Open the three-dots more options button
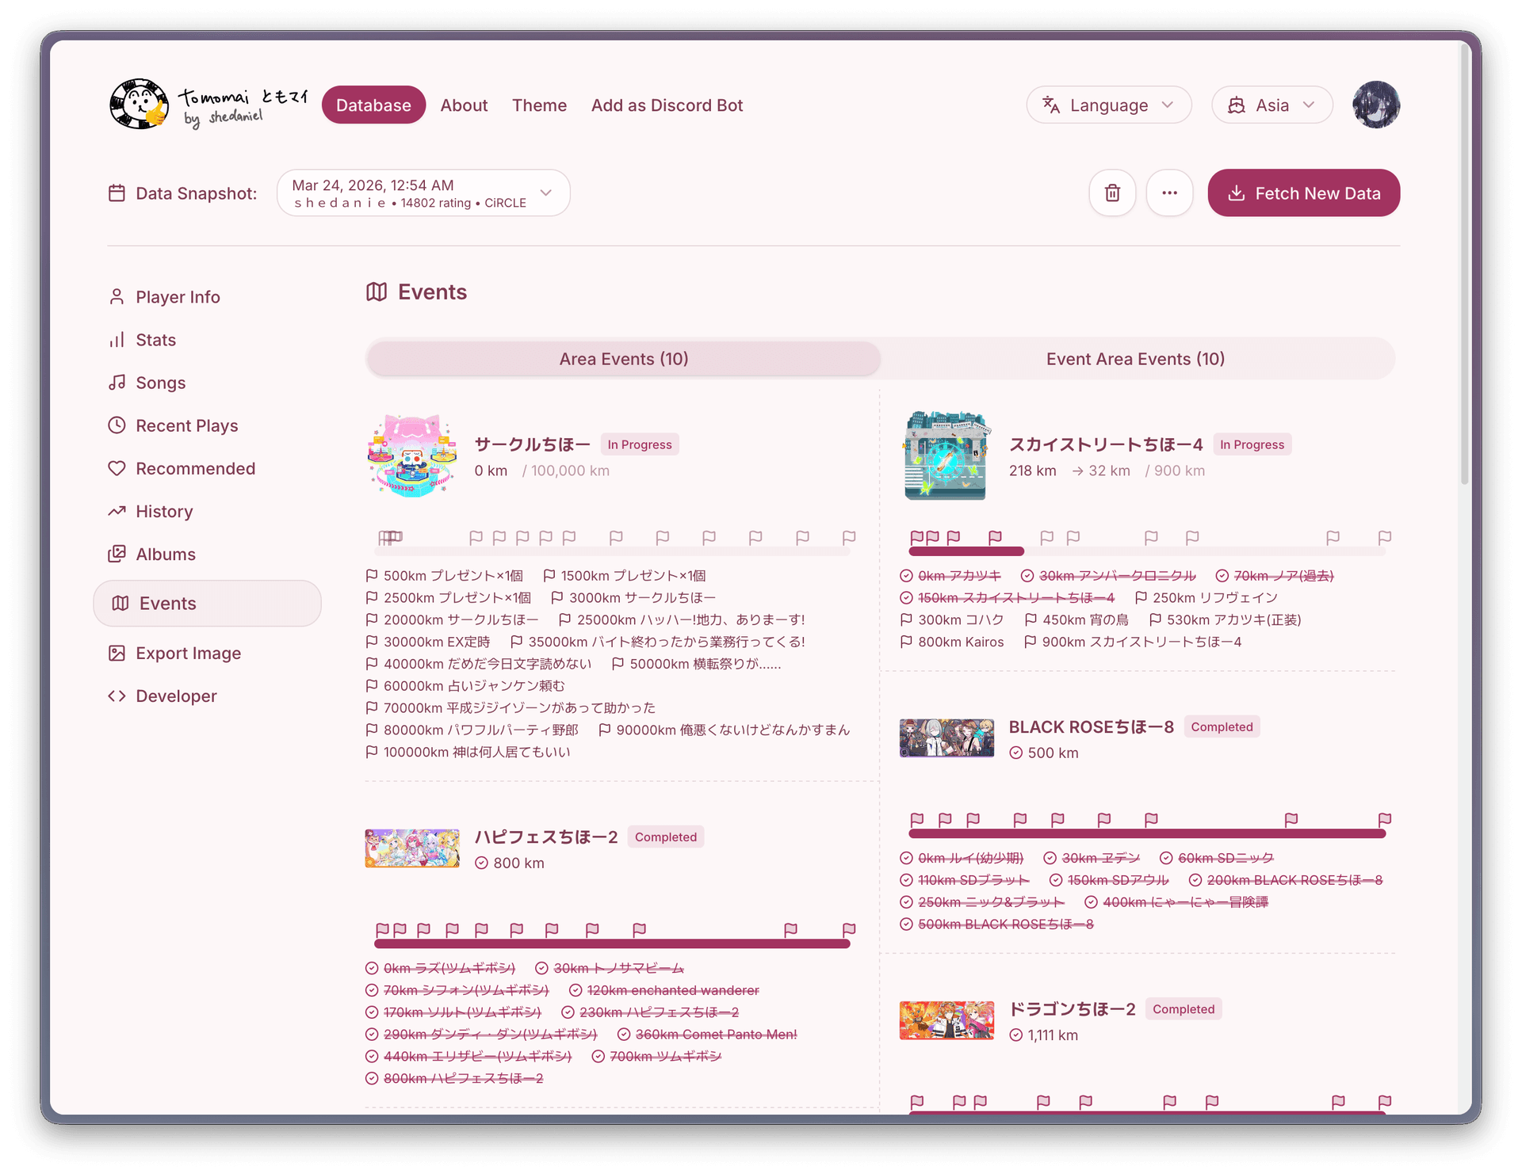This screenshot has height=1174, width=1522. click(1169, 192)
